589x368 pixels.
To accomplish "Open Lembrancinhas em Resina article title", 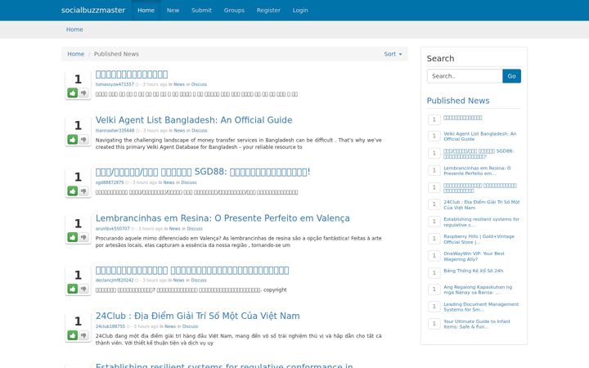I will tap(223, 218).
